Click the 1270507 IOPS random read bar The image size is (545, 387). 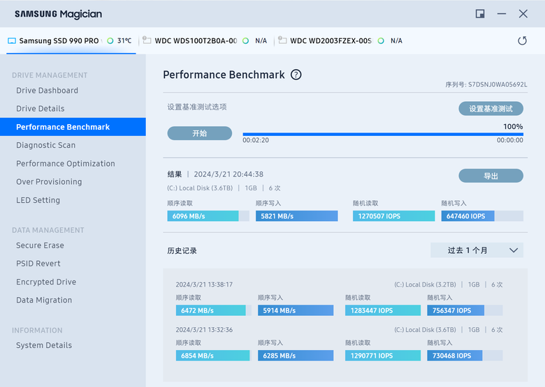(394, 216)
